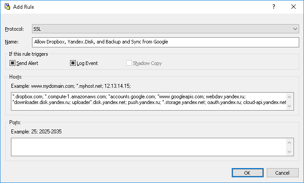Image resolution: width=304 pixels, height=183 pixels.
Task: Click the Add Rule window icon in title bar
Action: (x=7, y=7)
